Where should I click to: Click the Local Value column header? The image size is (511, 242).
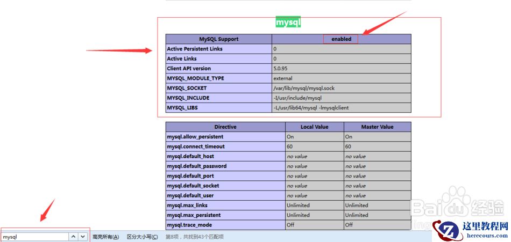(315, 127)
